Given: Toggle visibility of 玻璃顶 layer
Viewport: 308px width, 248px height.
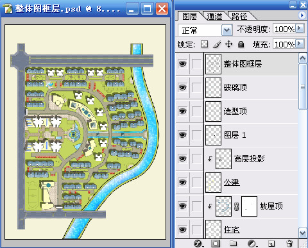Looking at the screenshot, I should (182, 88).
